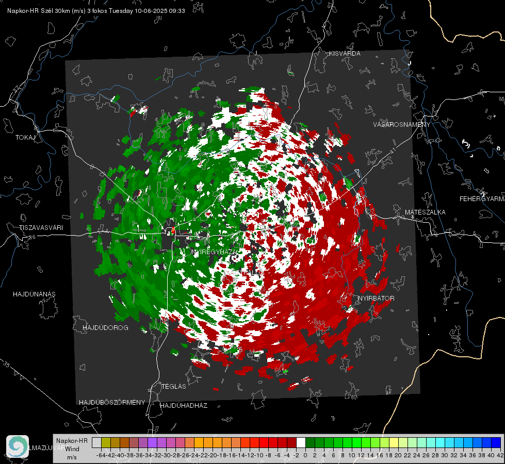Click the radar title text at top left

(x=96, y=11)
